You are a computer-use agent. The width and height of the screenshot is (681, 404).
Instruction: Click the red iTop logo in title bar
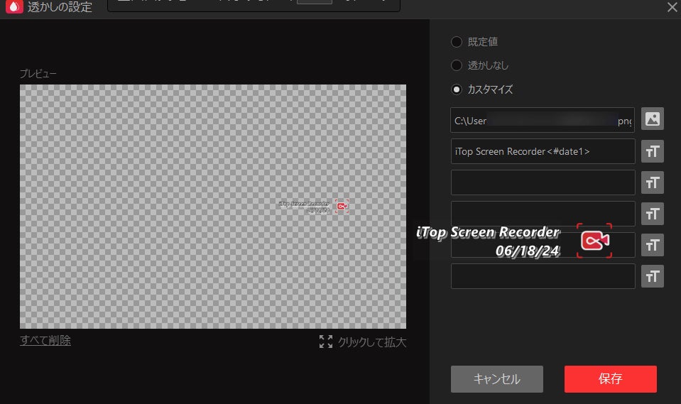click(14, 6)
